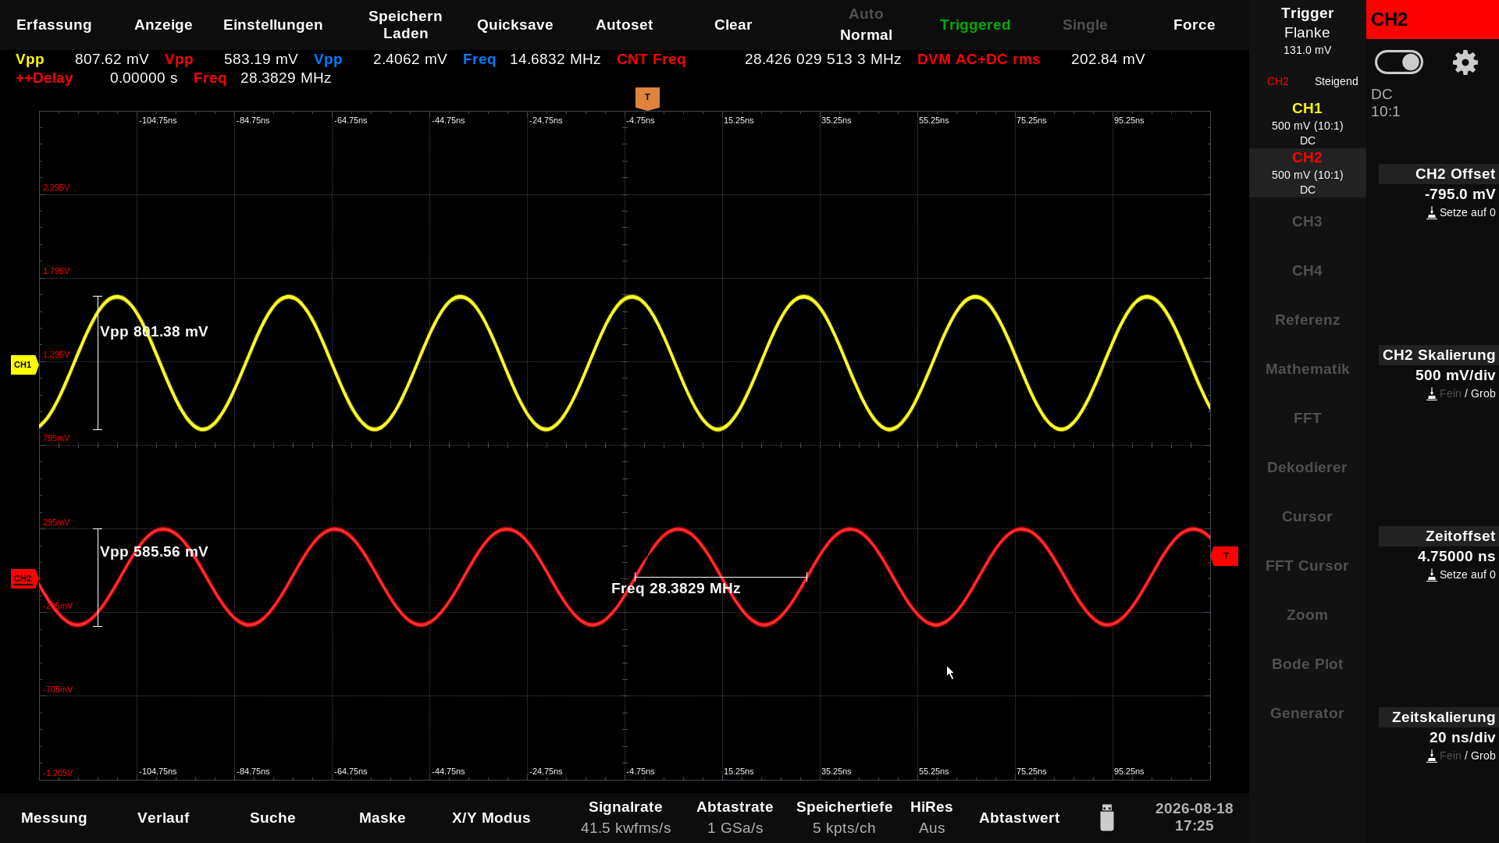This screenshot has height=843, width=1499.
Task: Open the Dekodierer panel
Action: pyautogui.click(x=1307, y=468)
